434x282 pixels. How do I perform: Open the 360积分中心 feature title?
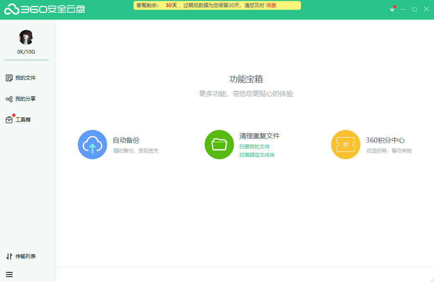(385, 140)
